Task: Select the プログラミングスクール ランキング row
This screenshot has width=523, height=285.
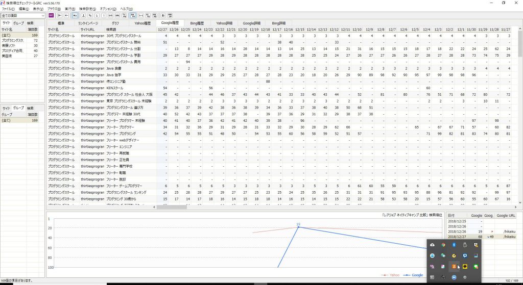Action: [279, 192]
